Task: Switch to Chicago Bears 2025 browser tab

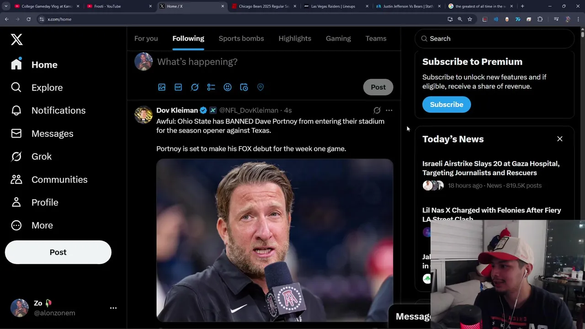Action: tap(264, 6)
